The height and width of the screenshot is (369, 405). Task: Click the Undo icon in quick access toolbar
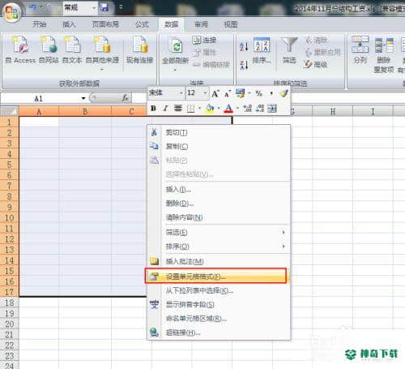click(33, 7)
